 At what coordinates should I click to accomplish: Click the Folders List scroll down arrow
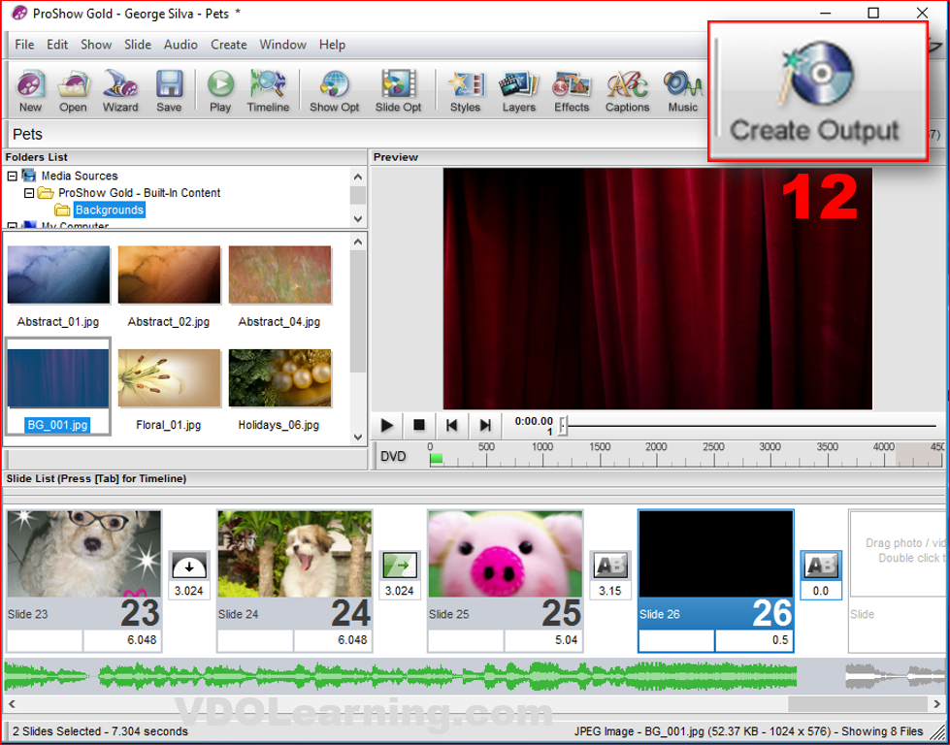point(358,218)
